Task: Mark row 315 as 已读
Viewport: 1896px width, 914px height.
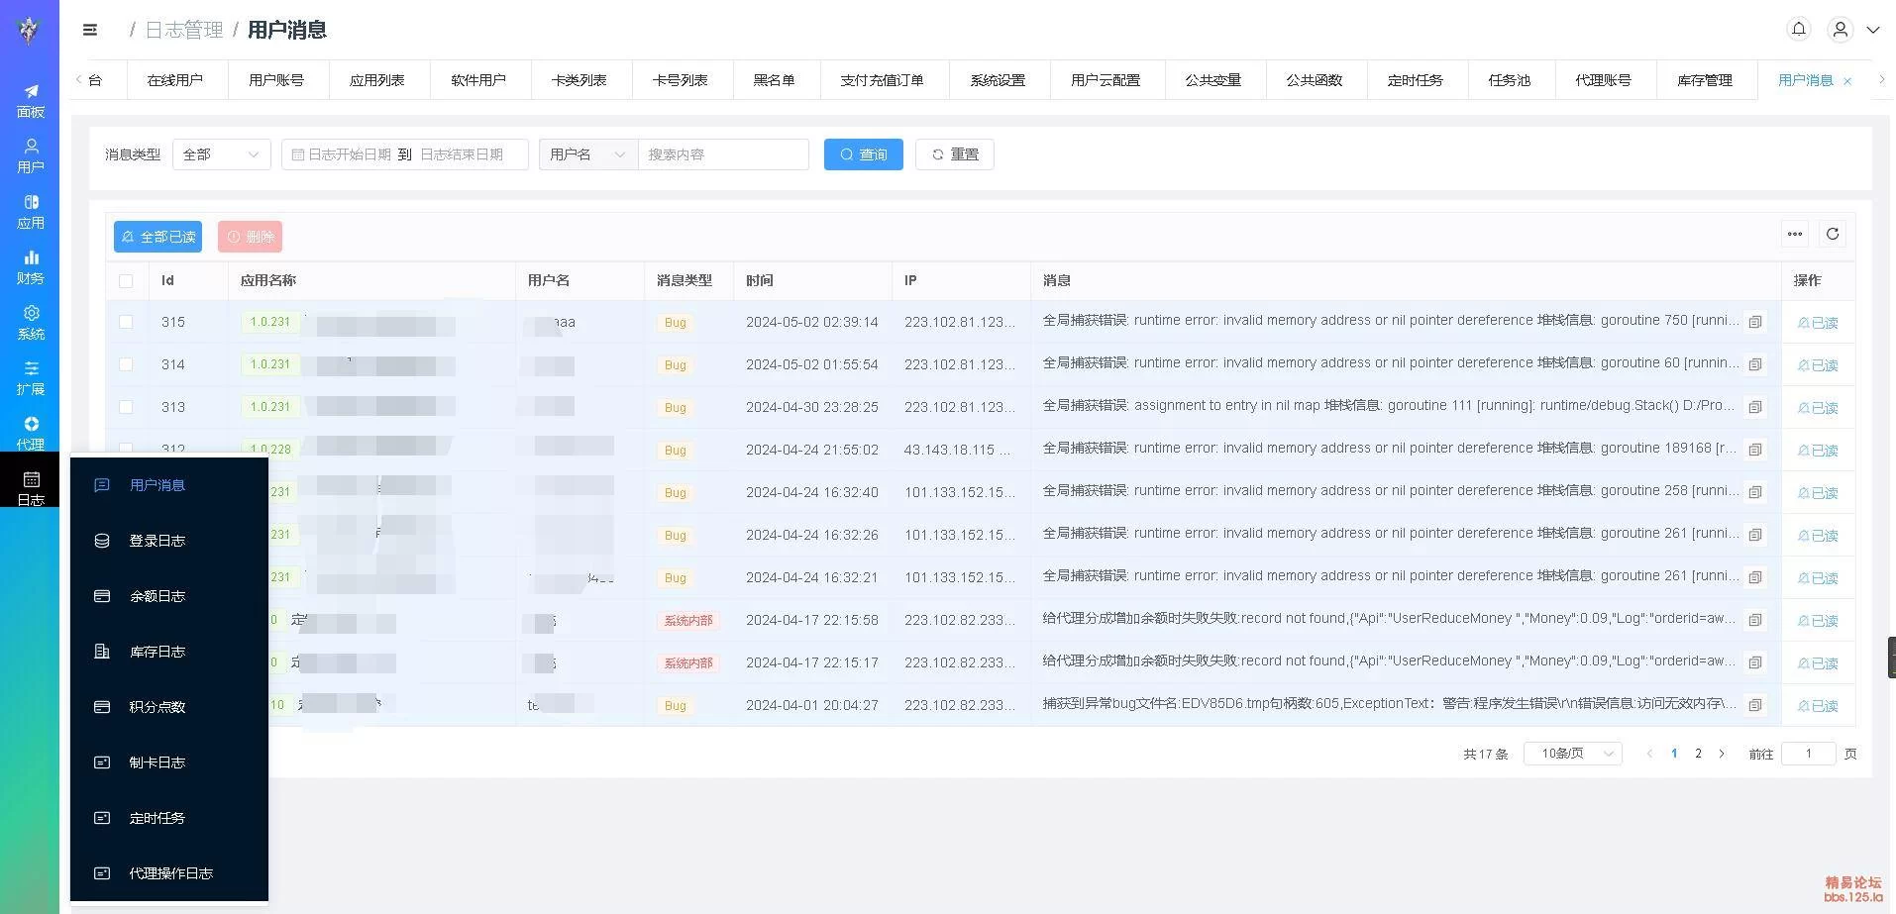Action: click(1818, 323)
